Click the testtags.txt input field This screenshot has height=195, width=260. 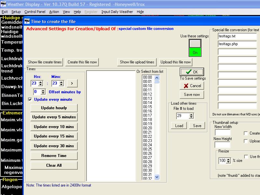pyautogui.click(x=237, y=36)
